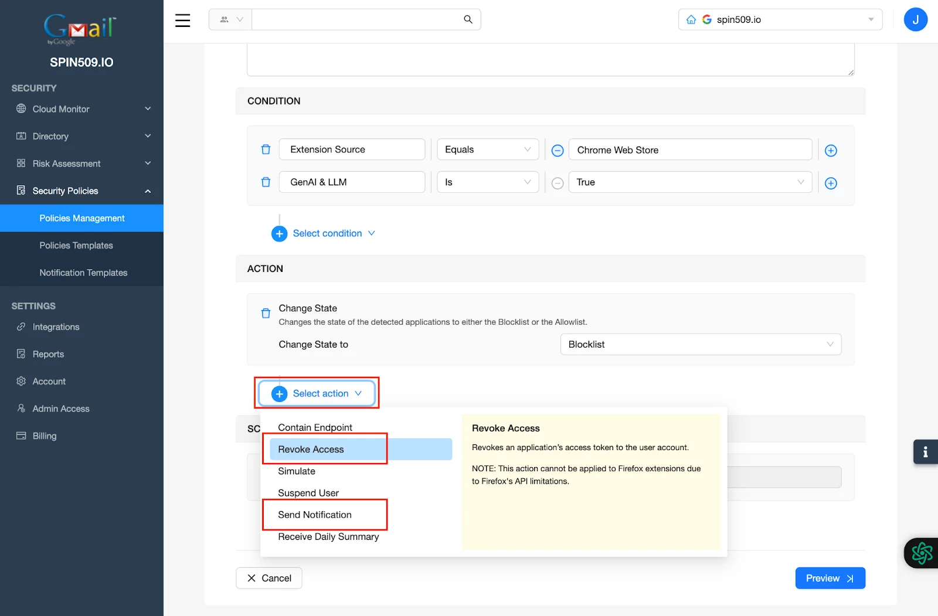Open the J profile avatar
Screen dimensions: 938x616
pyautogui.click(x=915, y=19)
